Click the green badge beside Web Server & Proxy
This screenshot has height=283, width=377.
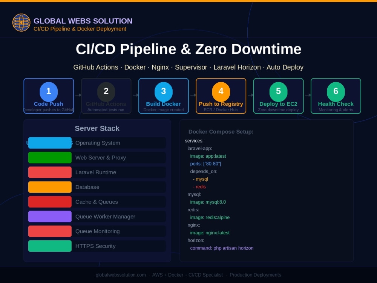pyautogui.click(x=50, y=158)
